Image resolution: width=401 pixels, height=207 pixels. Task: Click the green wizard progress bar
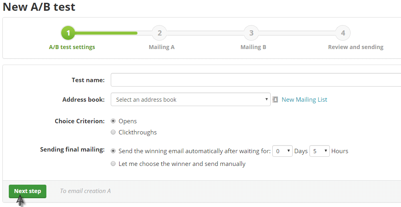[x=106, y=33]
